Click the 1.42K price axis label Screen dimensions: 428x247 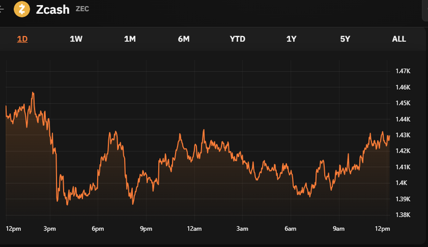pos(403,151)
